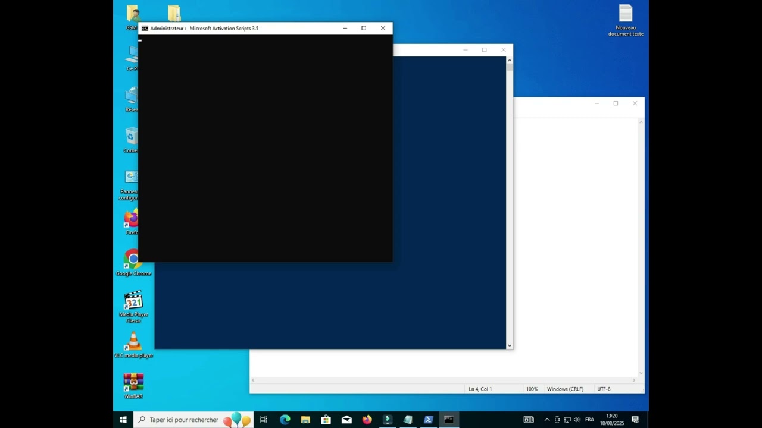Click PowerShell scrollbar up arrow
Screen dimensions: 762x428
tap(510, 60)
